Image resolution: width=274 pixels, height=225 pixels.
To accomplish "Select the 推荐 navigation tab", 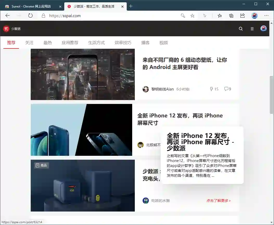I will (x=11, y=43).
